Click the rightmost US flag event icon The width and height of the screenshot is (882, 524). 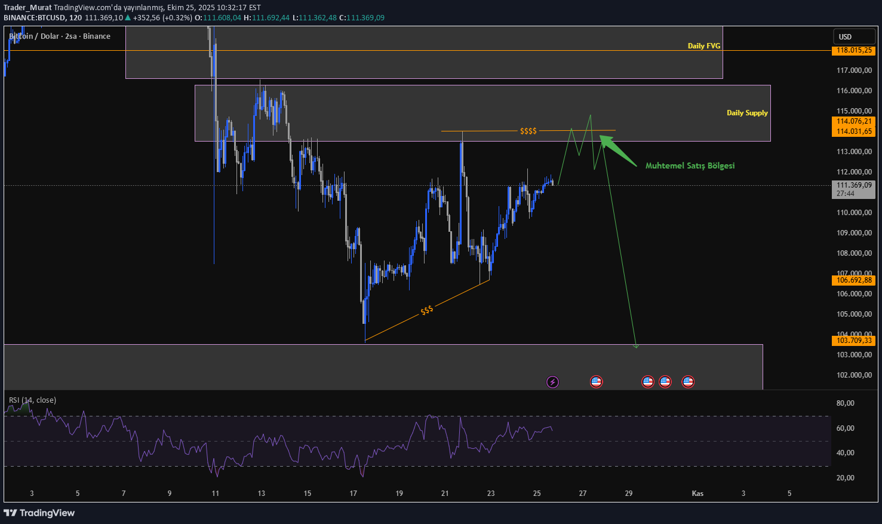pos(688,382)
